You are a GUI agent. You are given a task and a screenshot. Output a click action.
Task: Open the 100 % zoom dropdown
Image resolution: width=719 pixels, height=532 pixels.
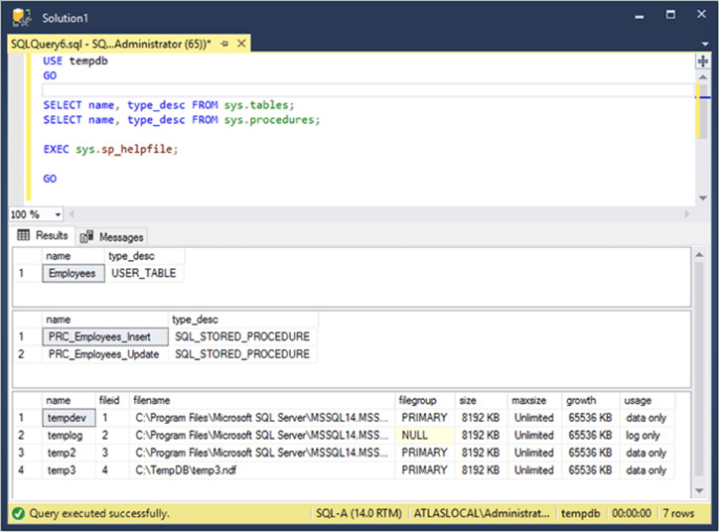click(x=58, y=214)
